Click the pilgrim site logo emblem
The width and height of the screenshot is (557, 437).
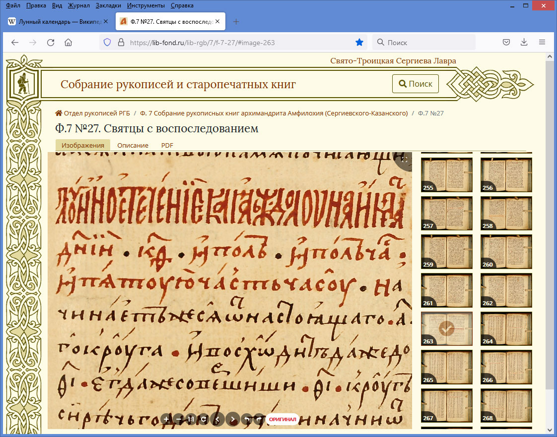(x=23, y=83)
